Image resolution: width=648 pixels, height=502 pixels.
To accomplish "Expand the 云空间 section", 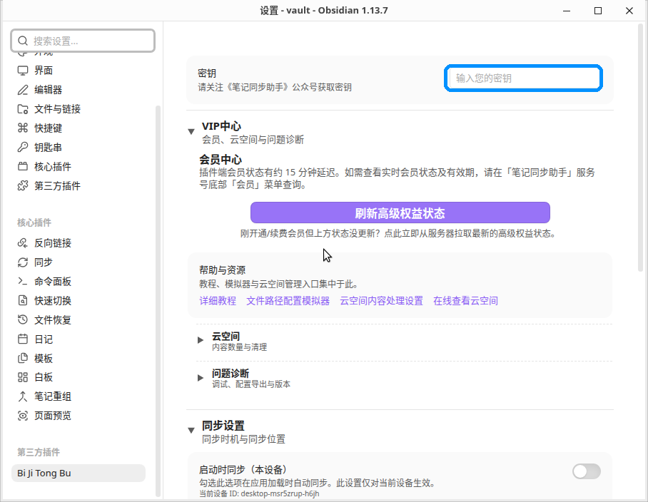I will click(201, 340).
